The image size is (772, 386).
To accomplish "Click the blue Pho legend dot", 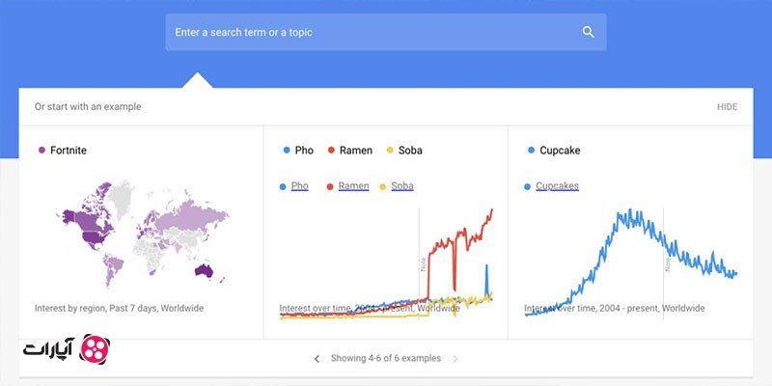I will (286, 151).
